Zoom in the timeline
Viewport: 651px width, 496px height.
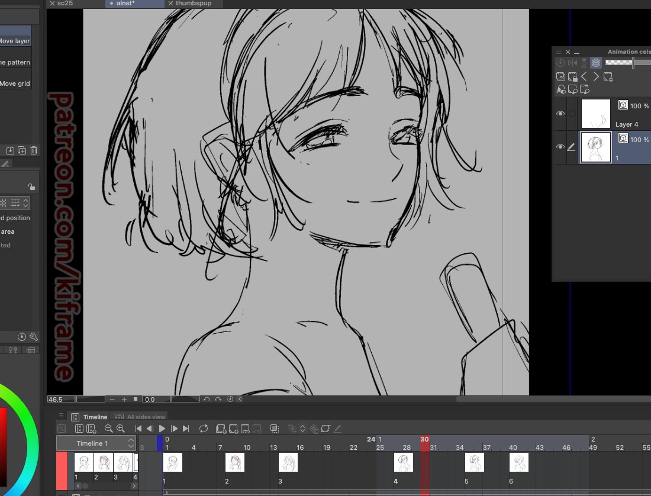[x=121, y=429]
